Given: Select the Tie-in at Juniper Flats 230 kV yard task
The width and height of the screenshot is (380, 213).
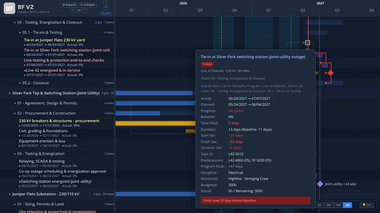Looking at the screenshot, I should (x=54, y=40).
